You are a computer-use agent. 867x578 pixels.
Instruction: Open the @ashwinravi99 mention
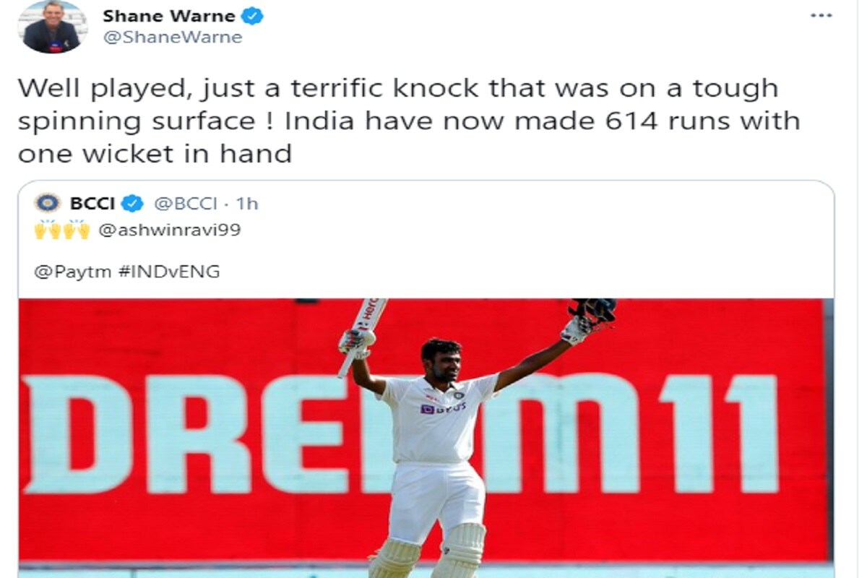click(x=169, y=230)
